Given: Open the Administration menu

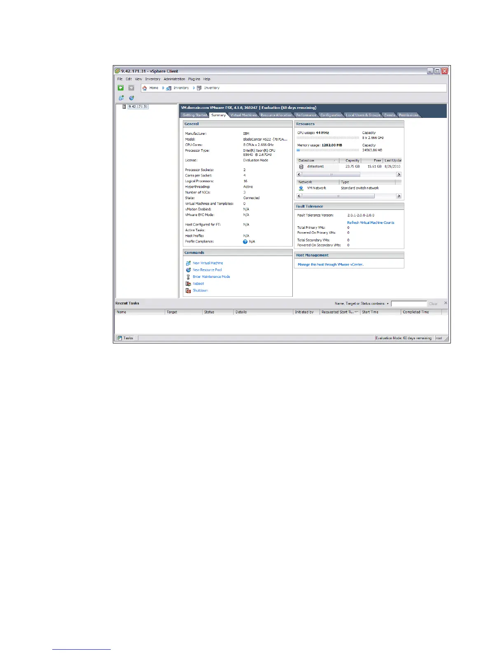Looking at the screenshot, I should [174, 79].
